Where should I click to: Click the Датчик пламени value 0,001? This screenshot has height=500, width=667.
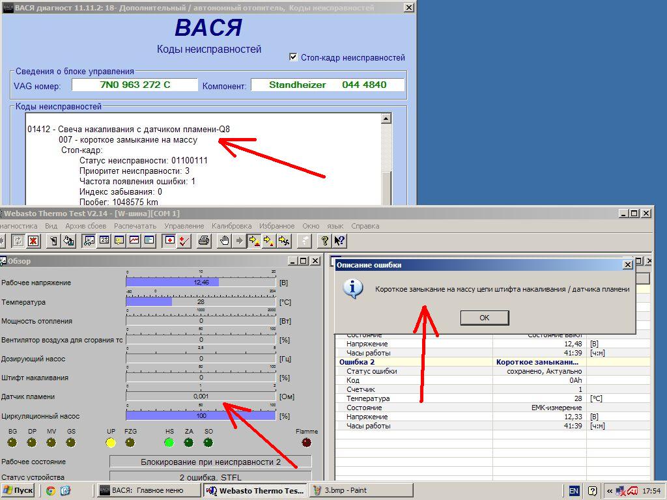[201, 396]
